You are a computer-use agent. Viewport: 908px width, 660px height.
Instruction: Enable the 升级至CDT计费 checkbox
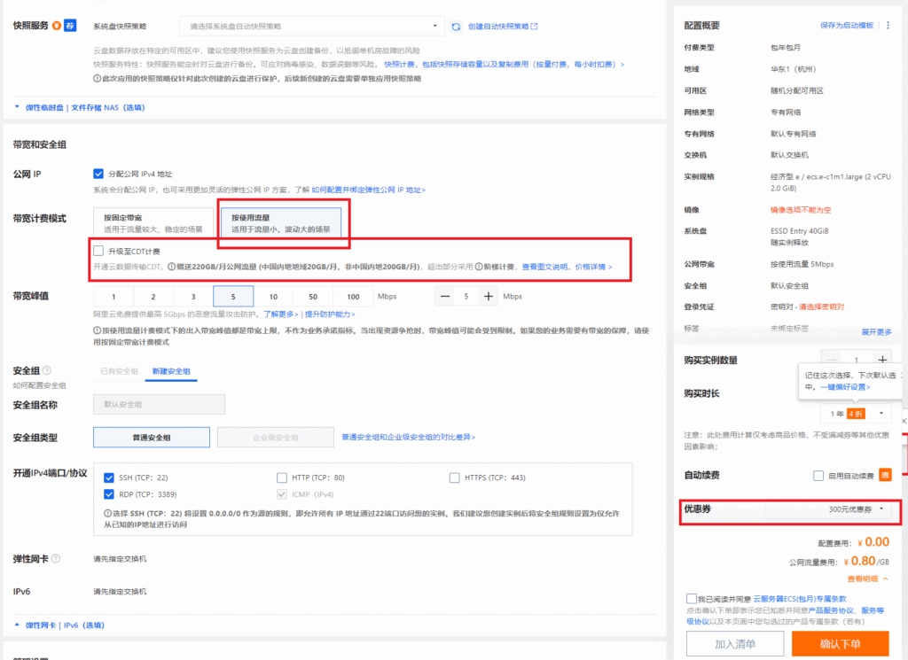tap(98, 252)
